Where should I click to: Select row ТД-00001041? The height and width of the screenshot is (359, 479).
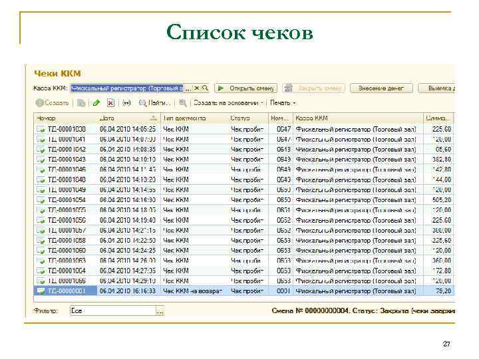[x=243, y=140]
